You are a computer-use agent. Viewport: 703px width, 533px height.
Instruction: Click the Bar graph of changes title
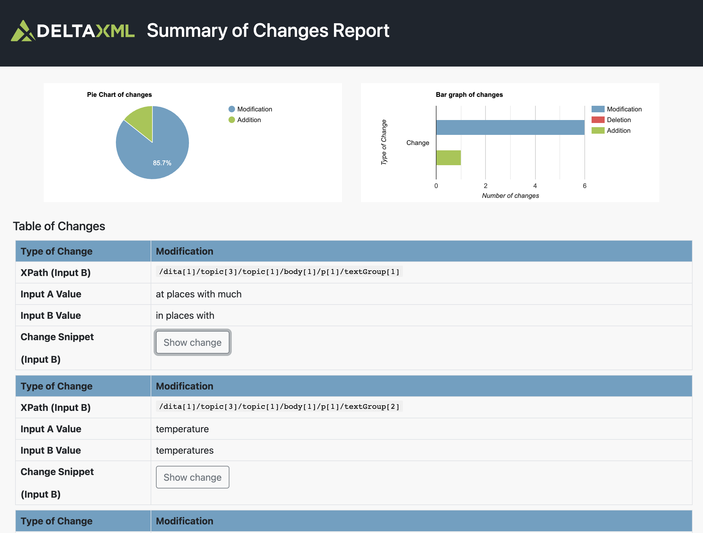pyautogui.click(x=469, y=94)
